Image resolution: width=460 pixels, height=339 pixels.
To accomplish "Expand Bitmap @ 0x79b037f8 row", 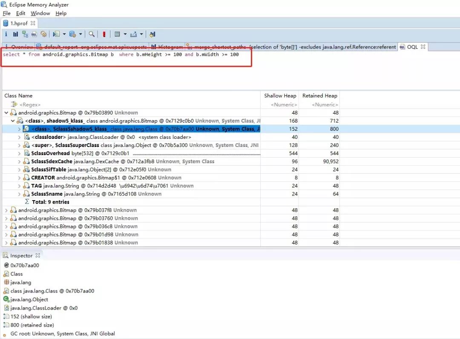I will coord(6,210).
